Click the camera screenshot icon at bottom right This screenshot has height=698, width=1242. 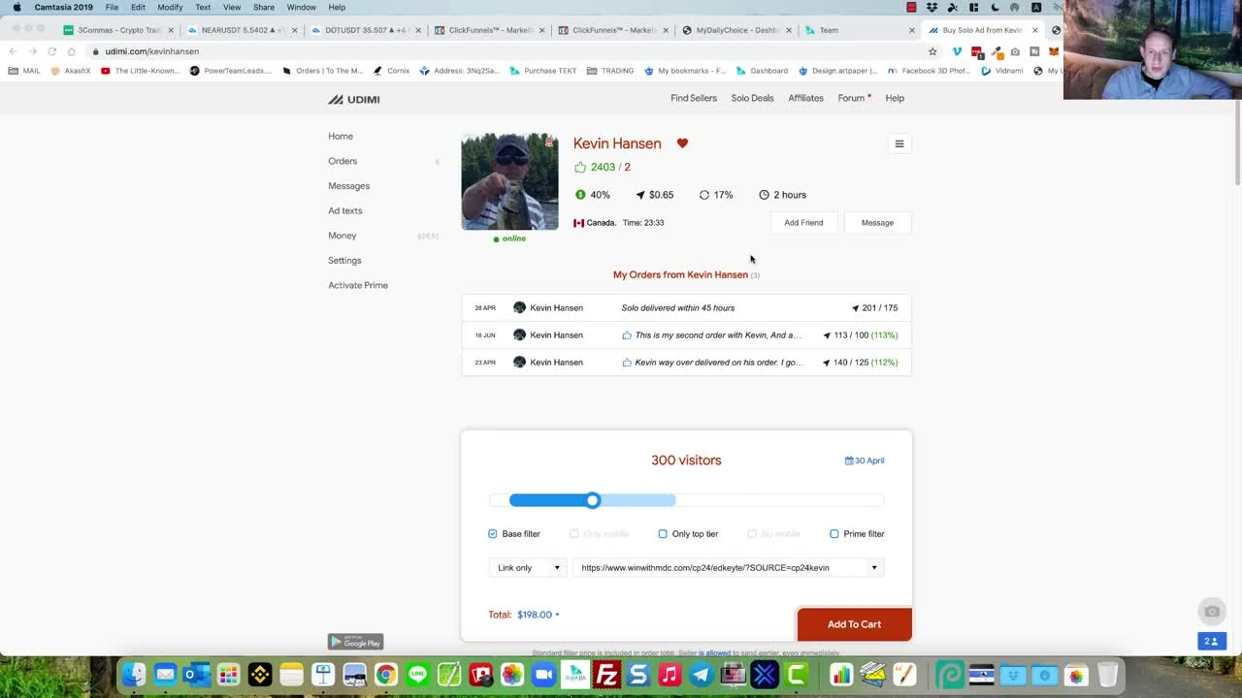1212,611
